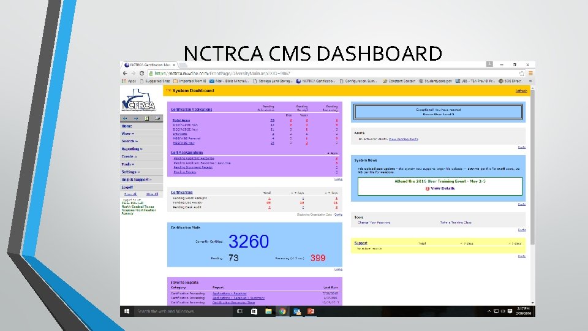Click the sidebar blue forward arrow icon
This screenshot has width=588, height=331.
(x=136, y=118)
